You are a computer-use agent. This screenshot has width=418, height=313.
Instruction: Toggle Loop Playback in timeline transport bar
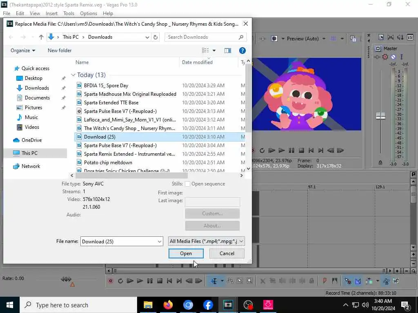(120, 281)
